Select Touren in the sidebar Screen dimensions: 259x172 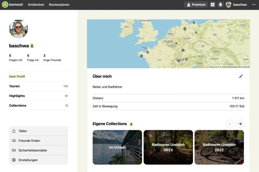tap(38, 86)
